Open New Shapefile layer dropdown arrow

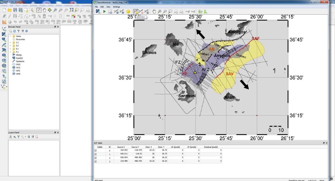[x=7, y=87]
